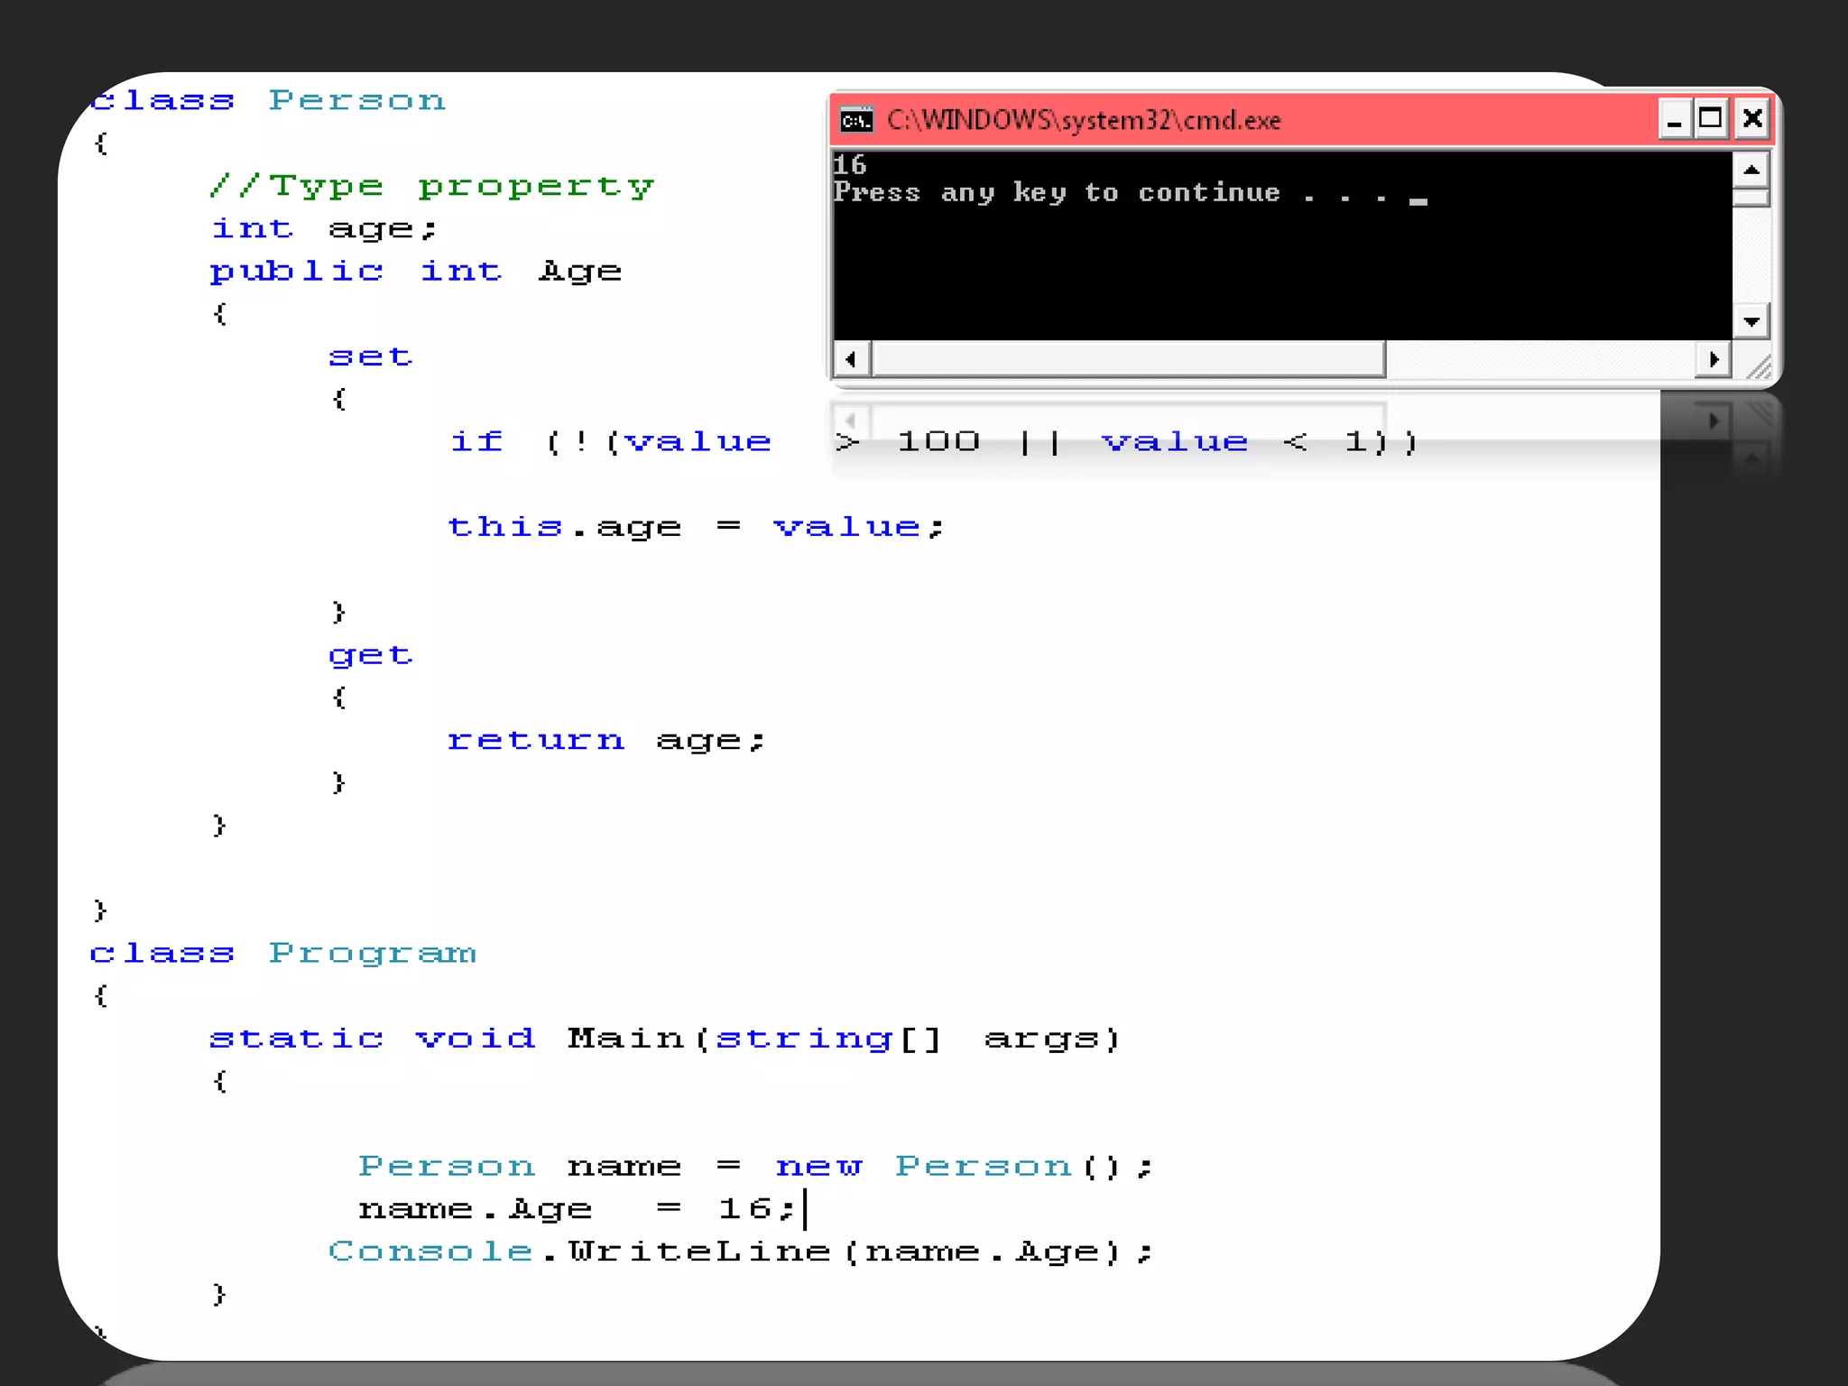Click the console's horizontal scrollbar thumb
This screenshot has height=1386, width=1848.
[1128, 360]
